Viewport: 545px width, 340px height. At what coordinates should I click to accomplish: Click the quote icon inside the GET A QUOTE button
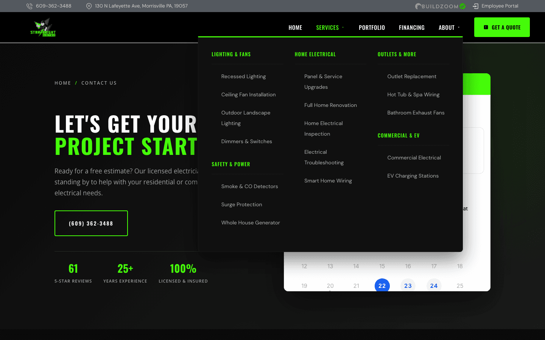click(486, 27)
